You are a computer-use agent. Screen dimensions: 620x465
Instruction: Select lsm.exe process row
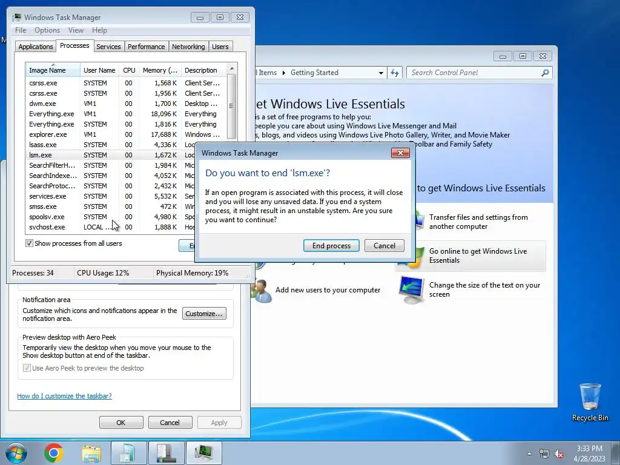(111, 155)
